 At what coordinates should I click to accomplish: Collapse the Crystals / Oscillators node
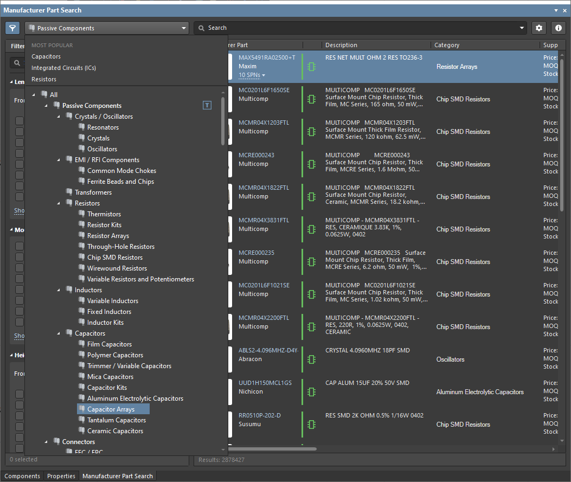tap(58, 117)
